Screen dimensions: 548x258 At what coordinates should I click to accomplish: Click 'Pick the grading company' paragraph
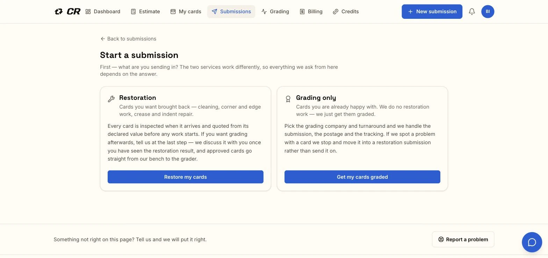360,138
